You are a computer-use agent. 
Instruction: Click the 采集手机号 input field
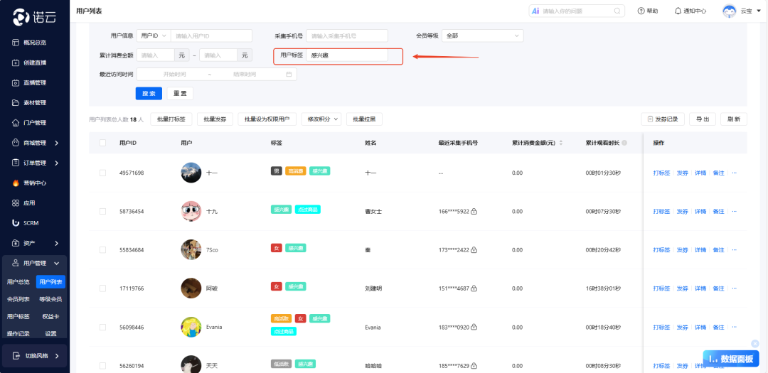tap(346, 36)
